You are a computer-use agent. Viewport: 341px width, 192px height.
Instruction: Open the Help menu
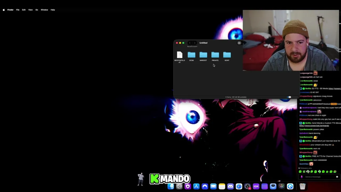[53, 10]
